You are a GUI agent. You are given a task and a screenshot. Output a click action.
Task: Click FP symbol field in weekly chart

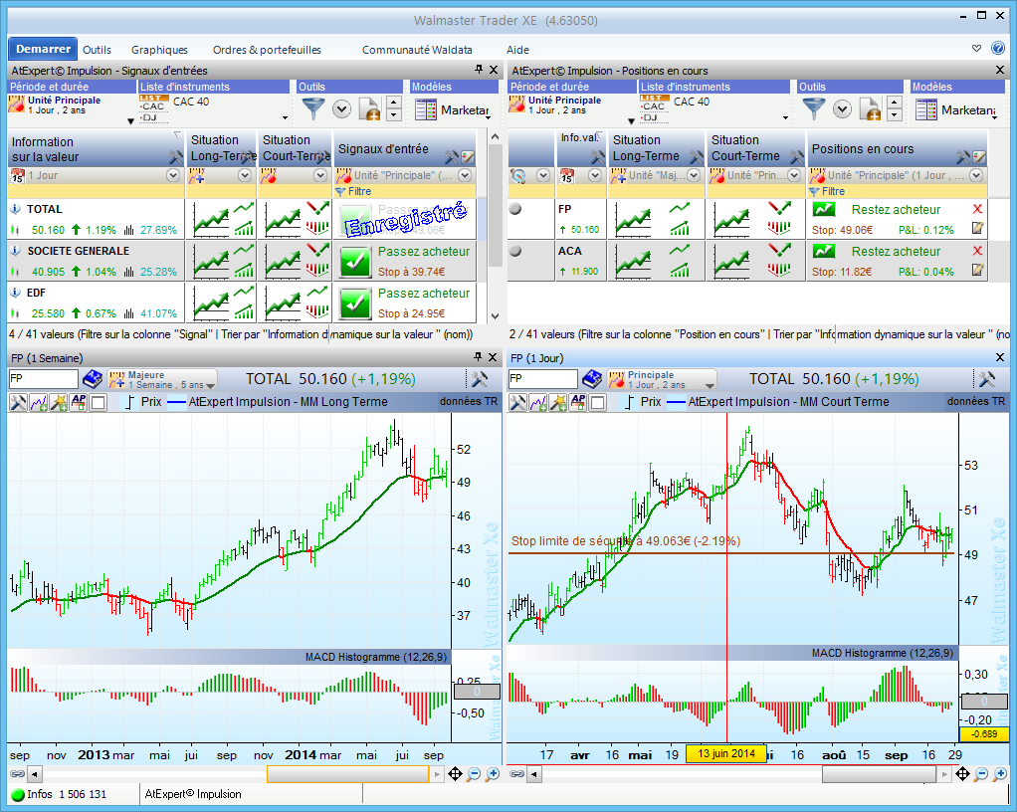[x=43, y=379]
